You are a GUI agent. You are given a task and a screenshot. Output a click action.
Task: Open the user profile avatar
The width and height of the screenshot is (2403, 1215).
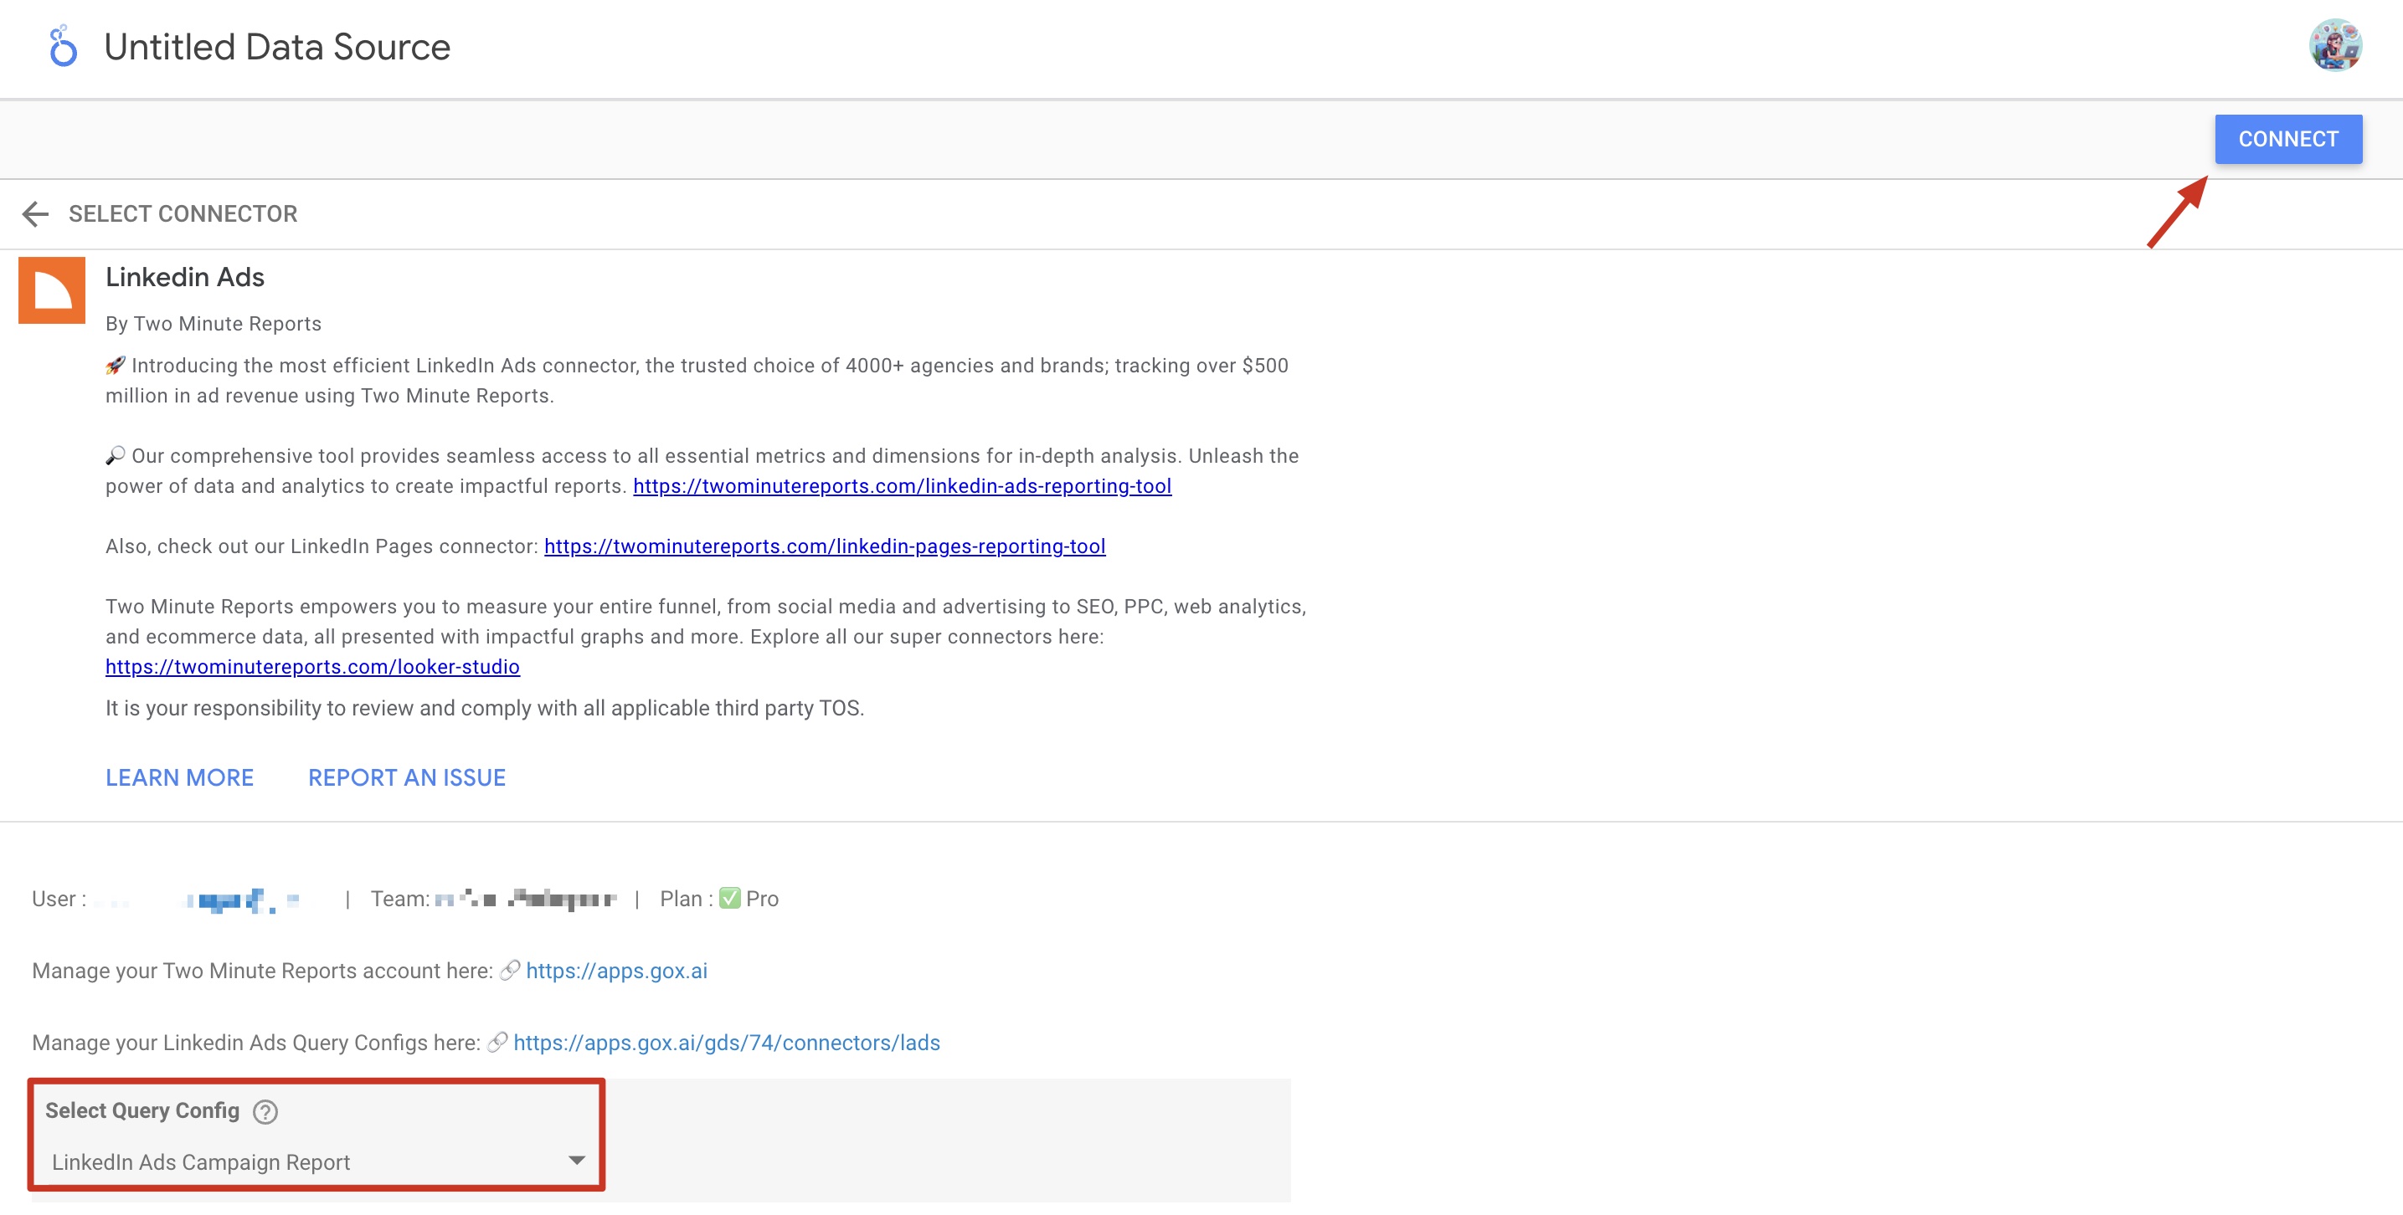point(2334,46)
